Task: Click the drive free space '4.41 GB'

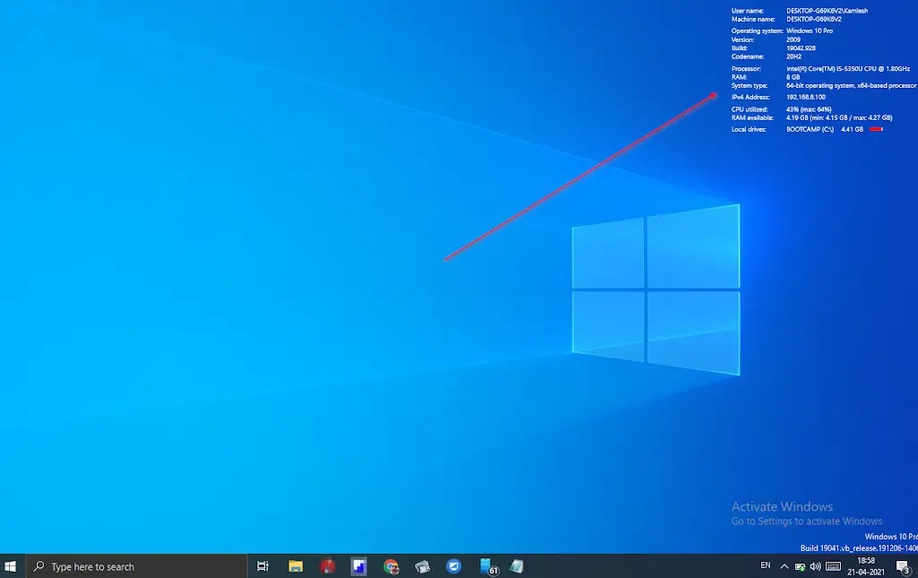Action: 852,129
